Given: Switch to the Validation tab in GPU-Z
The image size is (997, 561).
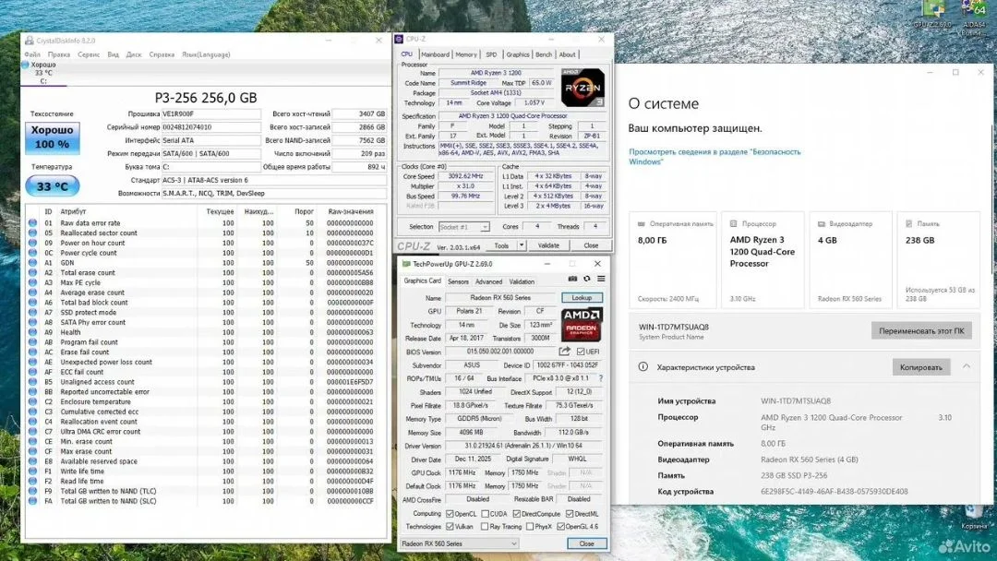Looking at the screenshot, I should pos(522,281).
